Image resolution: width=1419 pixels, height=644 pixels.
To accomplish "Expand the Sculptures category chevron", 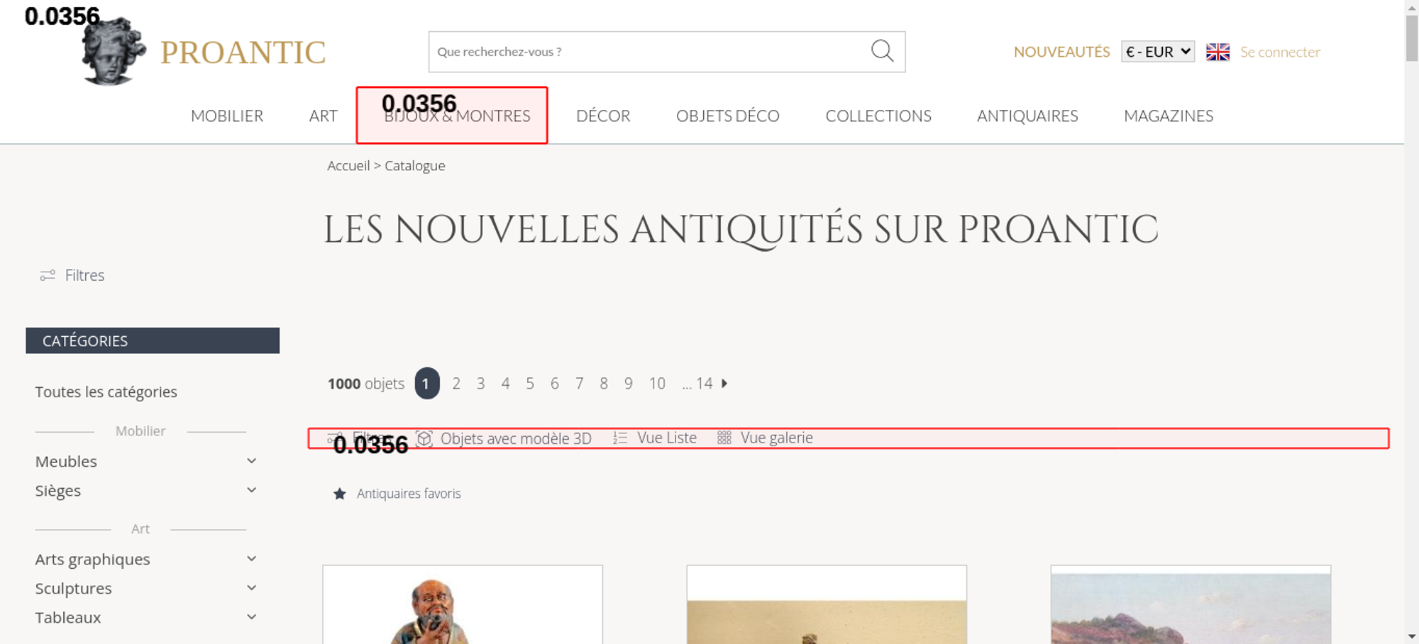I will (x=252, y=588).
